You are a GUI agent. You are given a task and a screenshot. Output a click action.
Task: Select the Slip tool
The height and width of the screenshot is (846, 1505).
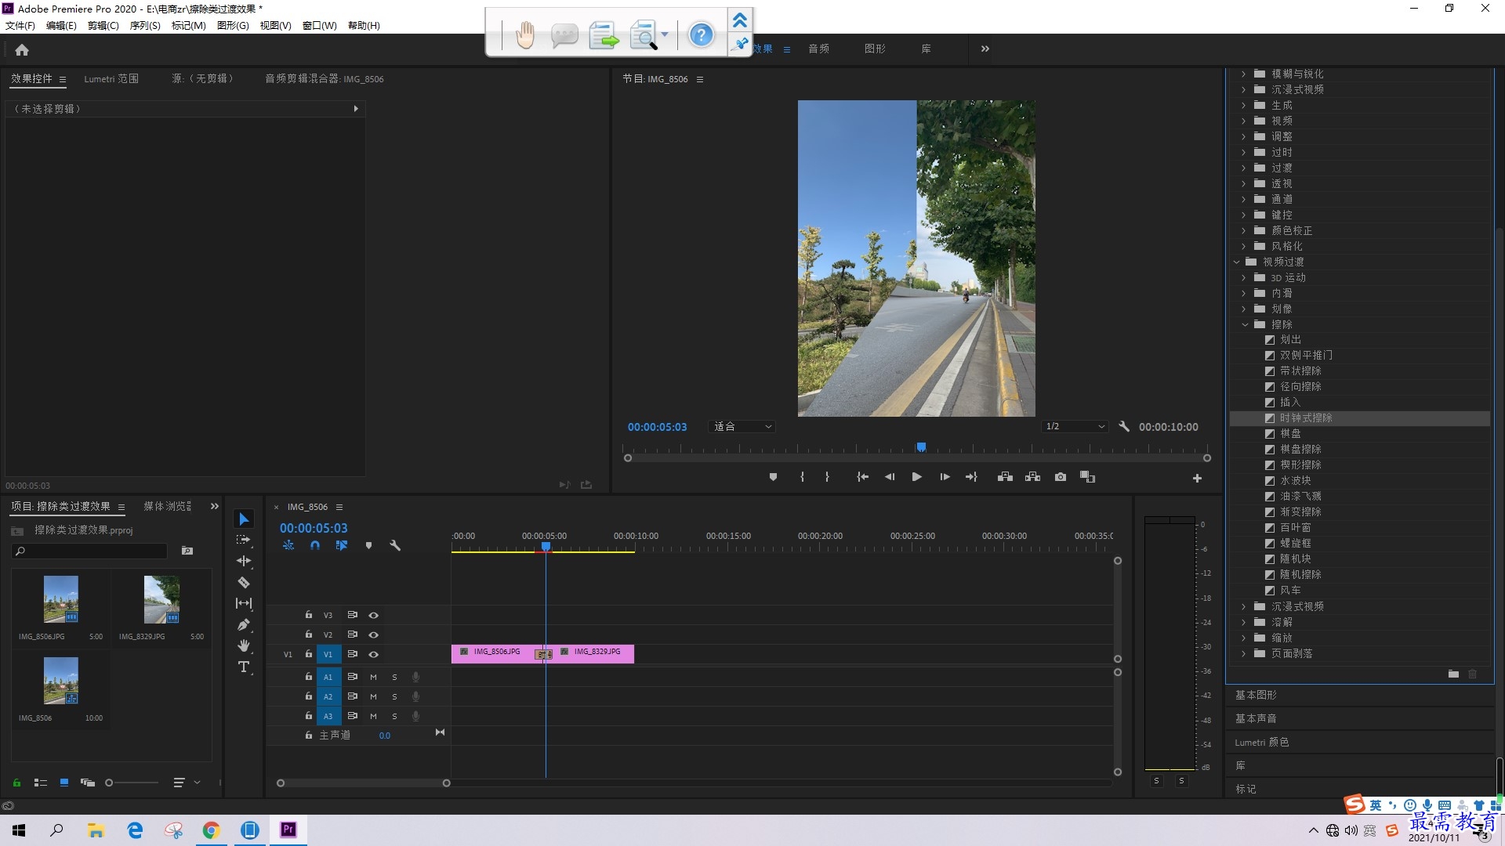[244, 603]
